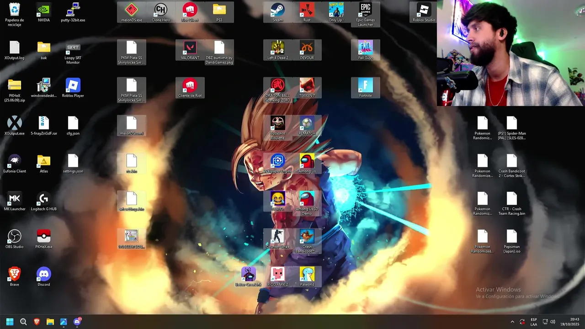Select the Rust game shortcut
The height and width of the screenshot is (329, 585).
tap(307, 12)
